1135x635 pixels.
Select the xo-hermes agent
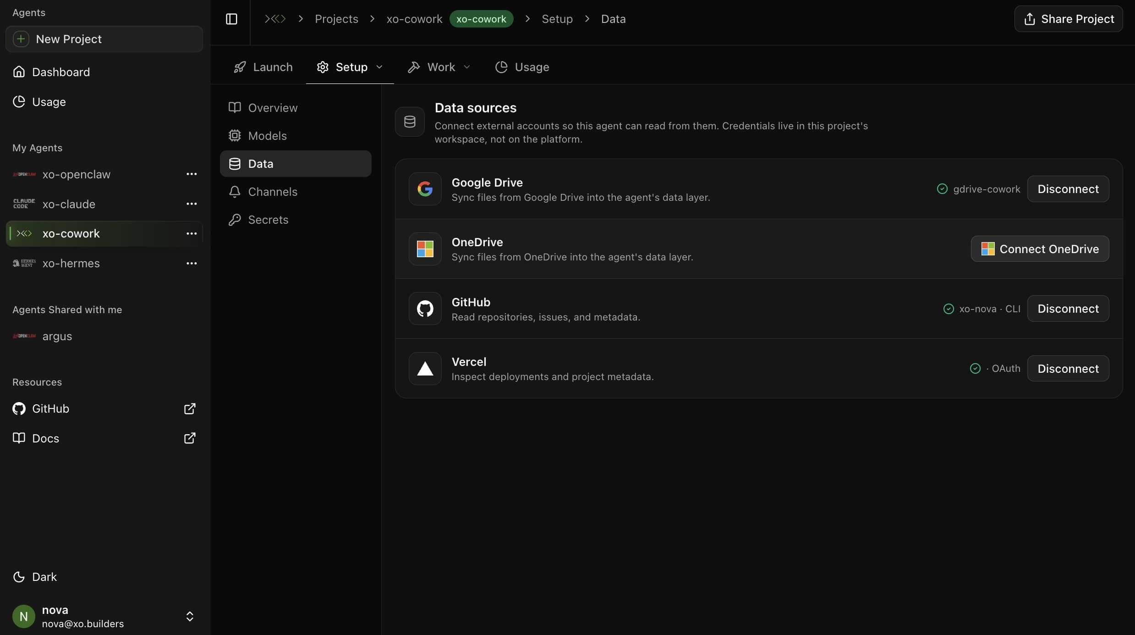[x=104, y=263]
